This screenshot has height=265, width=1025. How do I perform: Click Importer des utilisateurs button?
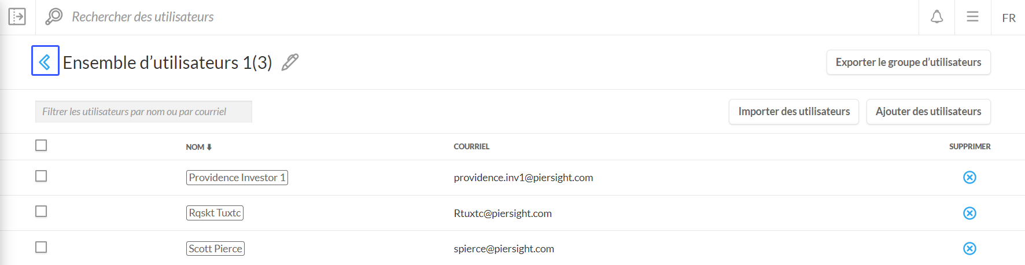coord(794,112)
